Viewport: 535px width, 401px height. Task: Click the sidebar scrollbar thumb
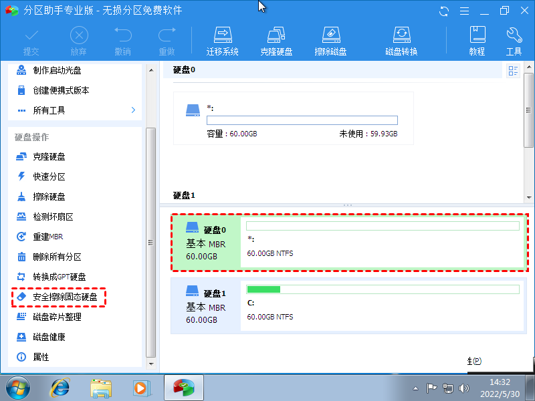pyautogui.click(x=151, y=243)
